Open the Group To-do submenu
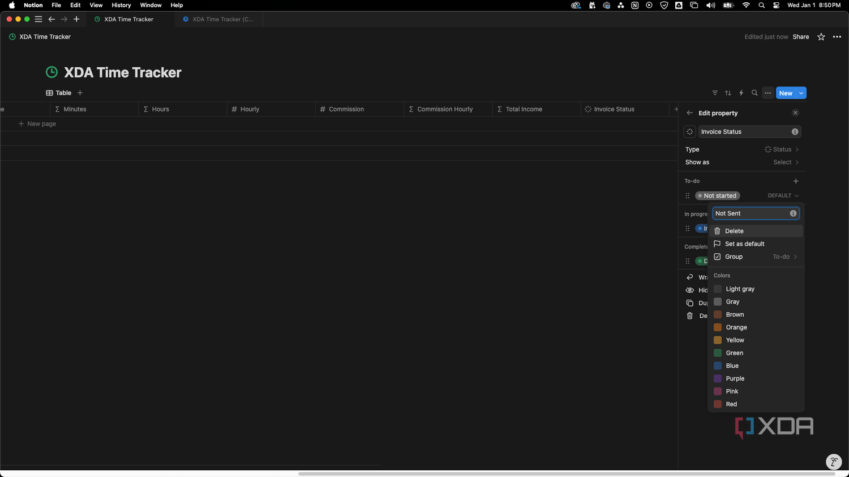This screenshot has height=477, width=849. (x=756, y=257)
